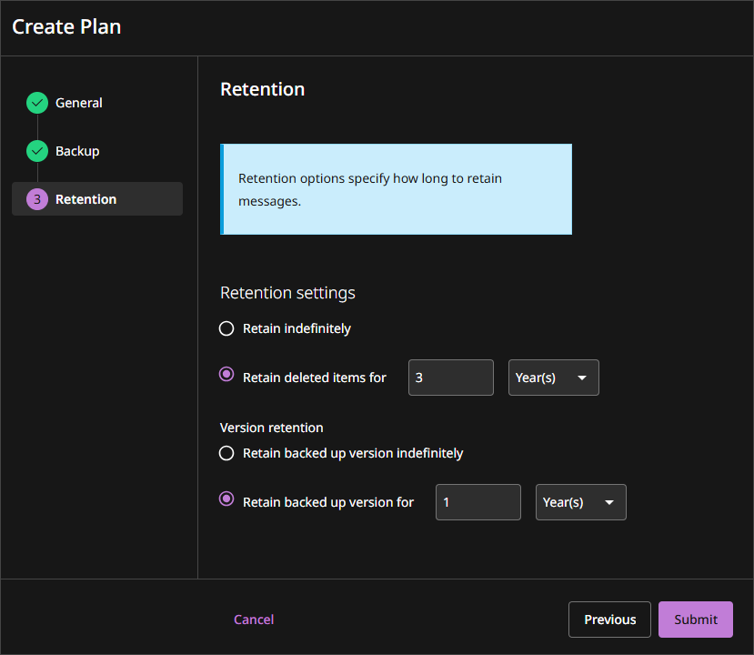Image resolution: width=754 pixels, height=655 pixels.
Task: Choose Retain backed up version for option
Action: (x=227, y=499)
